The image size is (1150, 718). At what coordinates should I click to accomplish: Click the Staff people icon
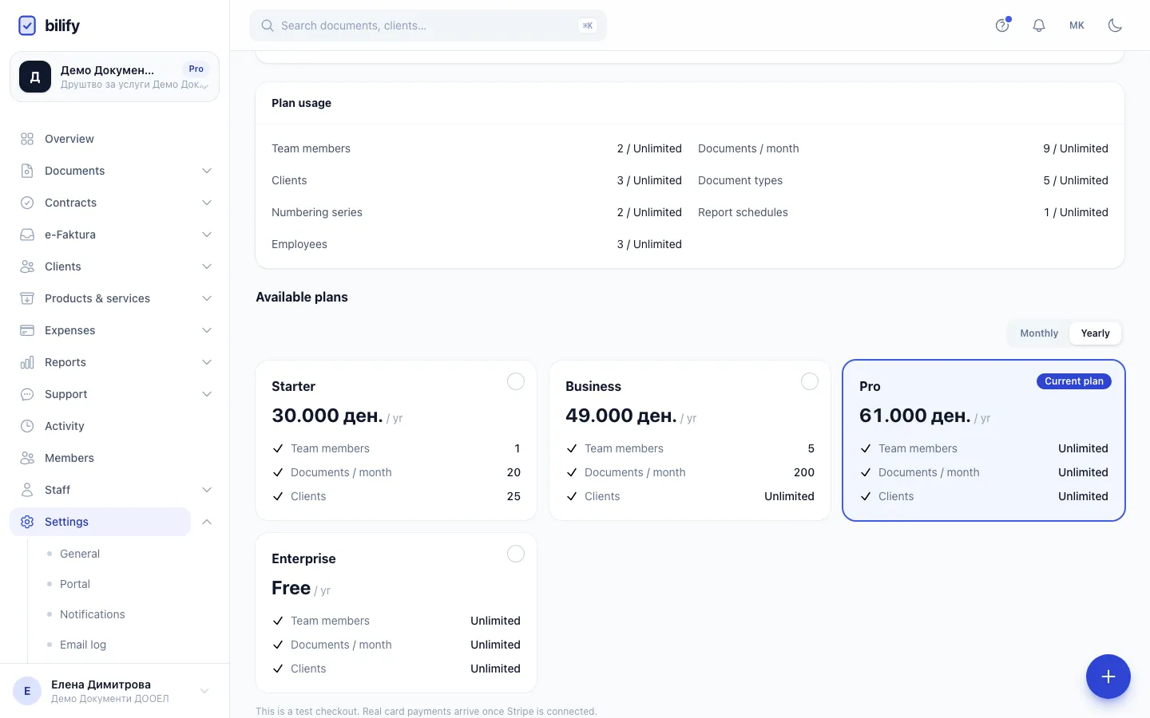coord(27,490)
